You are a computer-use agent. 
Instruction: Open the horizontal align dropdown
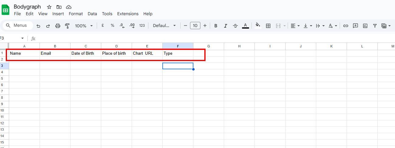(295, 26)
